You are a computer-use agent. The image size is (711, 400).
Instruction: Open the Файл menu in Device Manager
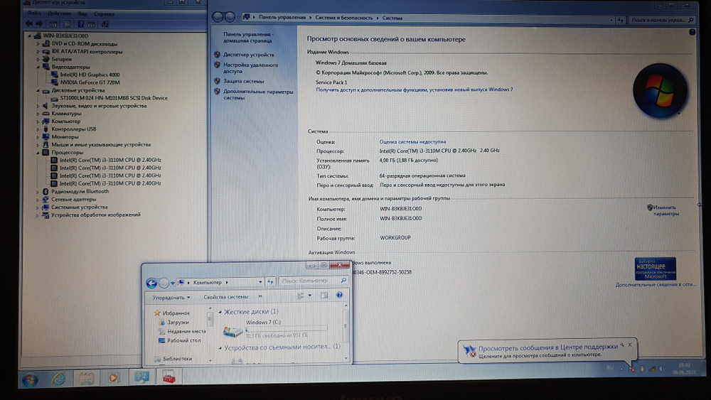[x=33, y=13]
